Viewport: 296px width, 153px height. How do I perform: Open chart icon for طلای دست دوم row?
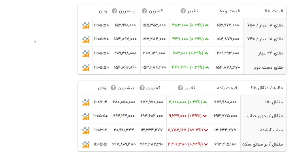pyautogui.click(x=86, y=67)
